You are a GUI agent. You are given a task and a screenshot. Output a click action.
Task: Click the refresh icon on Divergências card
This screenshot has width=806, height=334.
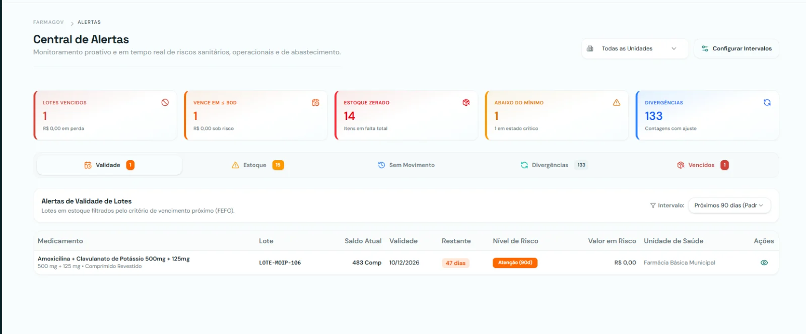coord(767,102)
